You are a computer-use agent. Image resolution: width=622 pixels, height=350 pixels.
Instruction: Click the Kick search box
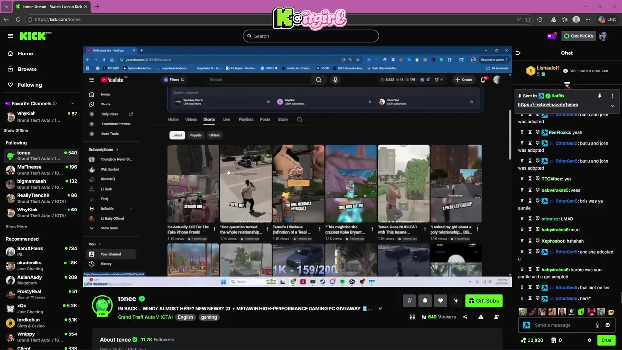coord(311,36)
